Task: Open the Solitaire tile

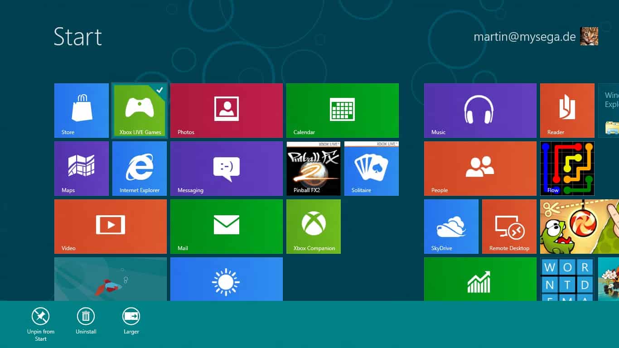Action: (x=372, y=169)
